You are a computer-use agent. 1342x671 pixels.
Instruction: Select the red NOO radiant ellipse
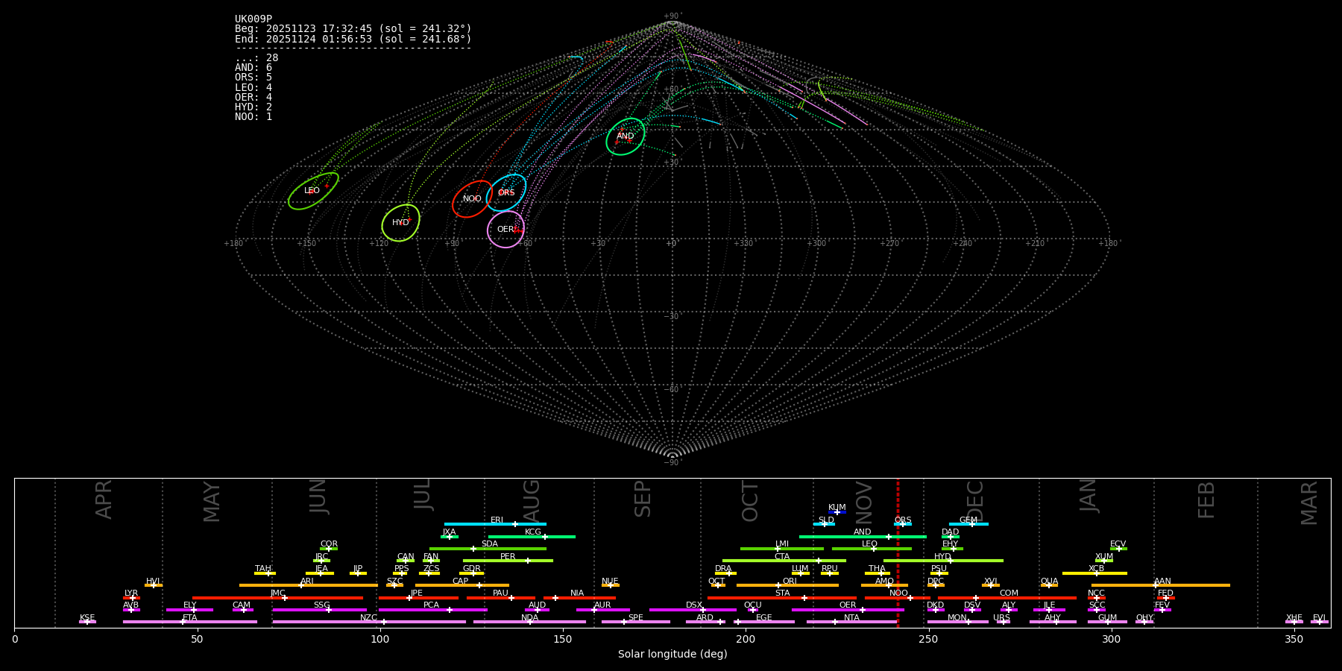coord(472,199)
